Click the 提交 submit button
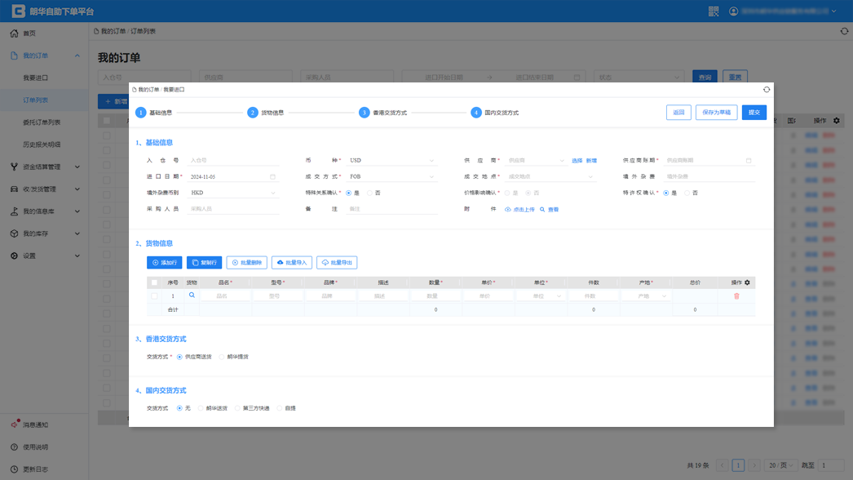 point(754,112)
